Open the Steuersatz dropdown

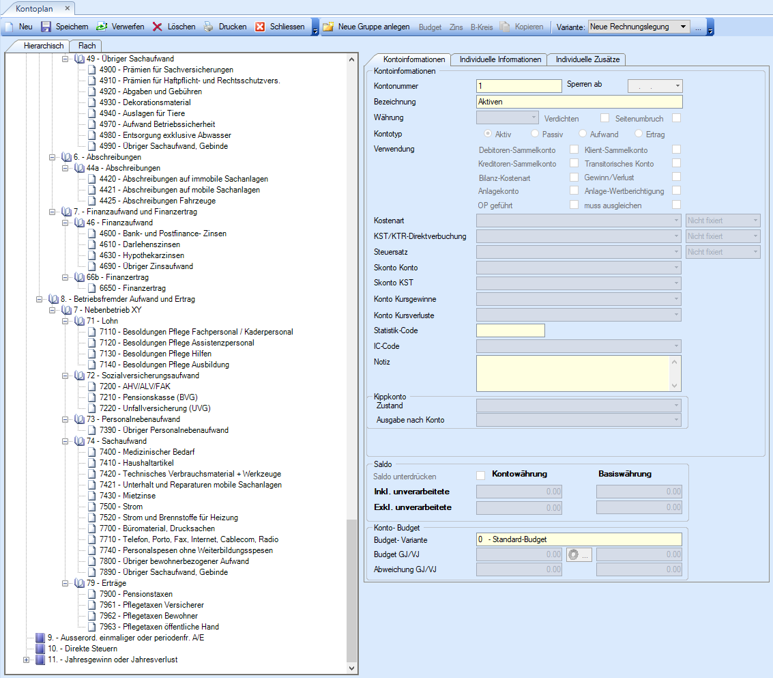click(676, 252)
